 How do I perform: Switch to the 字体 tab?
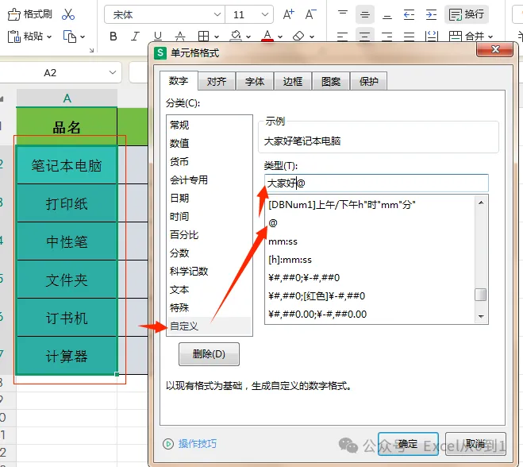point(255,82)
